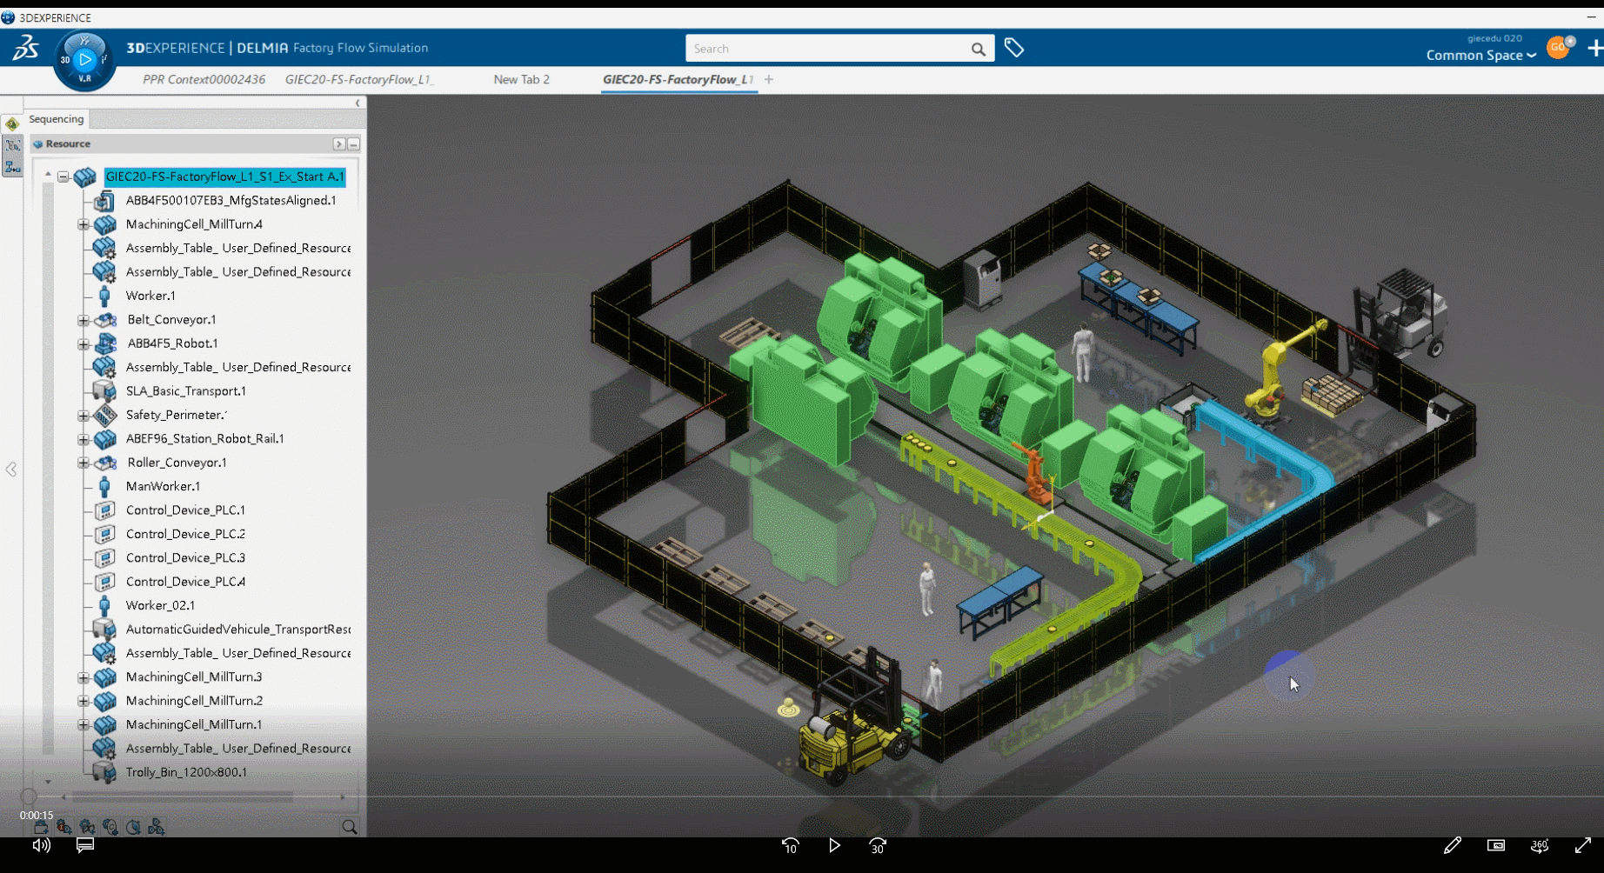Click first bottom toolbar icon with folder plus
This screenshot has width=1604, height=873.
click(41, 827)
